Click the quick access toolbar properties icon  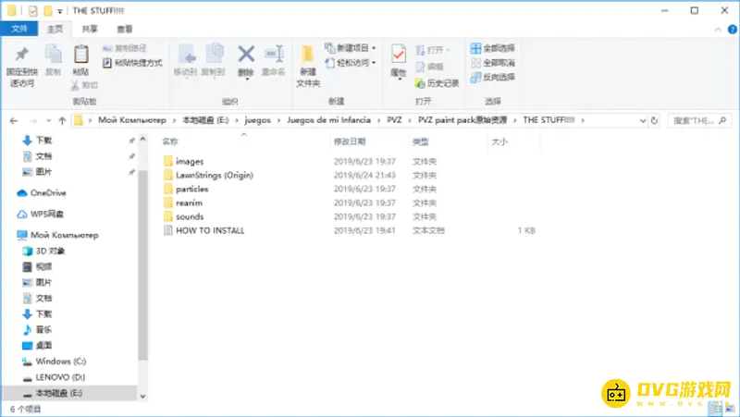(x=32, y=11)
